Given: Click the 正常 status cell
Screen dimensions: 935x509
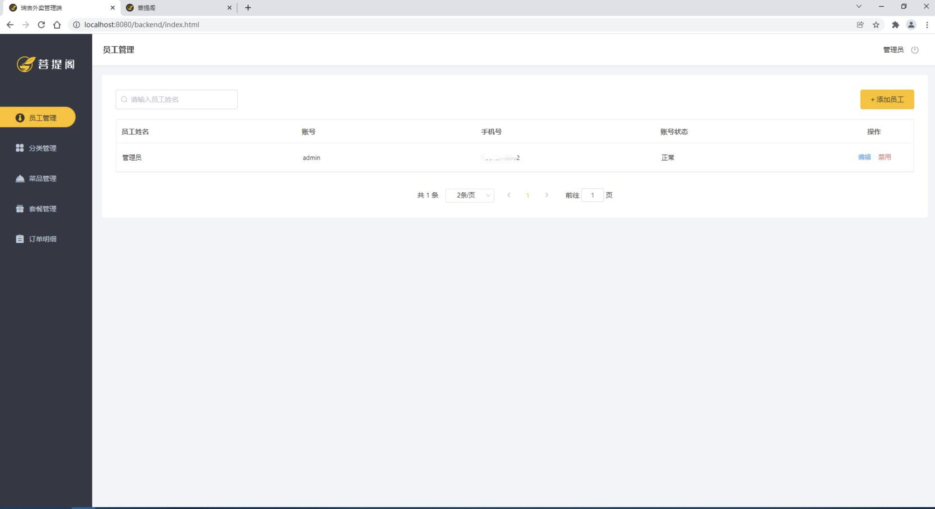Looking at the screenshot, I should 667,158.
